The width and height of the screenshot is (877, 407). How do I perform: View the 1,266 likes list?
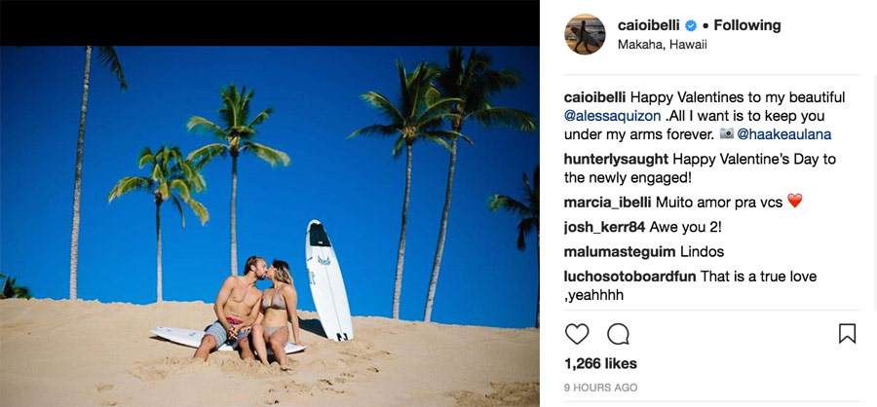point(600,363)
